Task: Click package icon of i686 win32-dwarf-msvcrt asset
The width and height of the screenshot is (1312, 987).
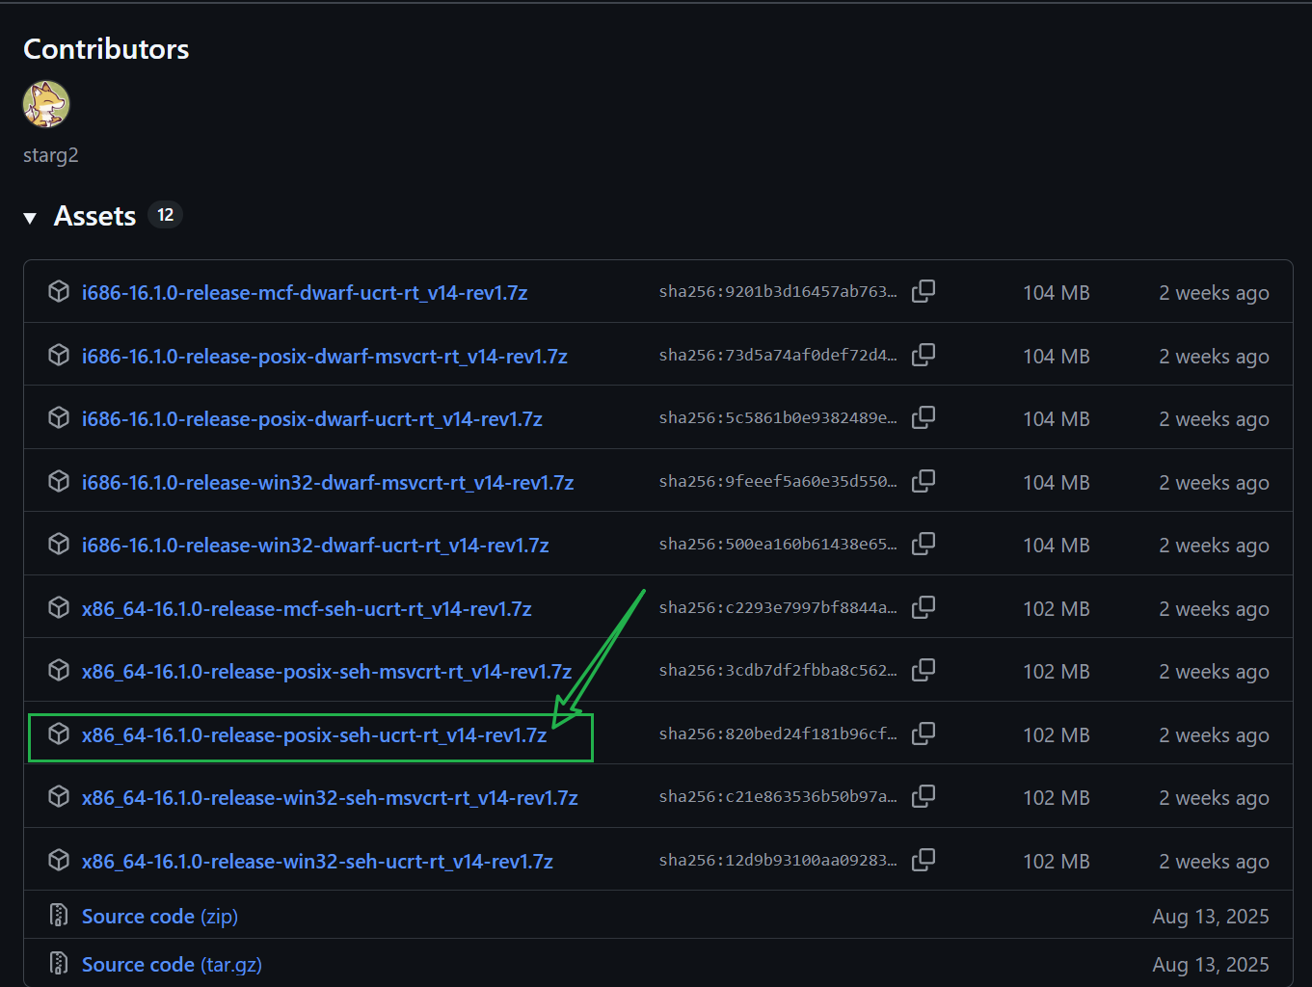Action: pos(59,481)
